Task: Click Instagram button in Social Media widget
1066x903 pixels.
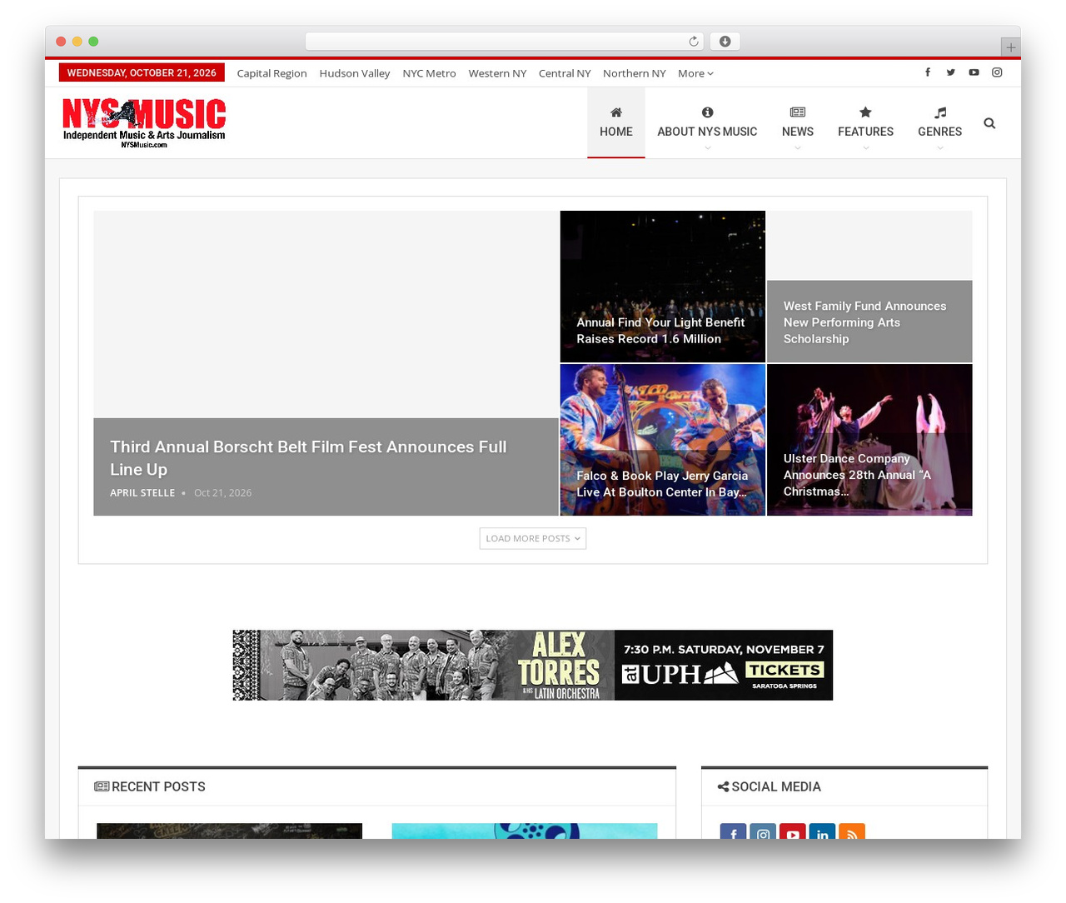Action: 763,831
